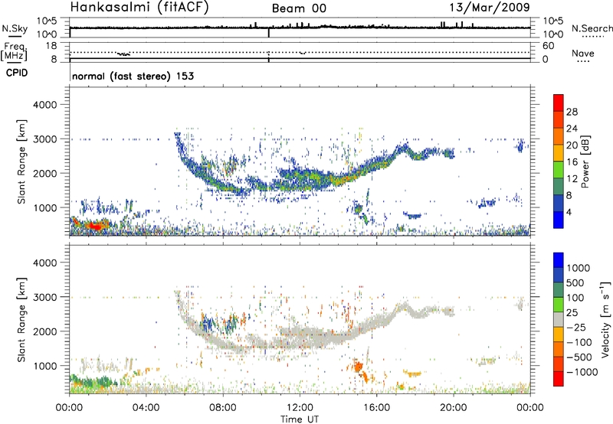
Task: Click the red bottom of velocity colorbar
Action: pos(559,379)
